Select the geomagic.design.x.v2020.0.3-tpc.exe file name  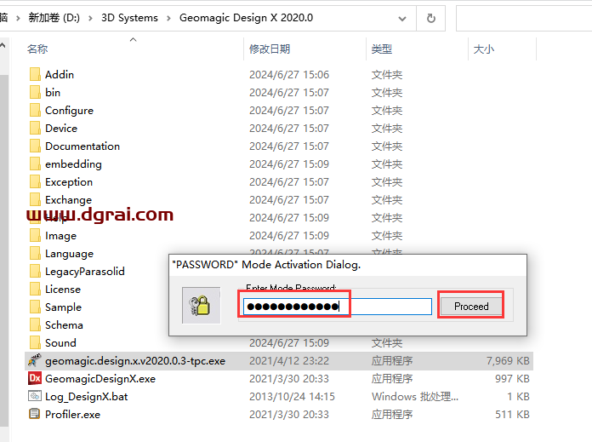tap(135, 361)
